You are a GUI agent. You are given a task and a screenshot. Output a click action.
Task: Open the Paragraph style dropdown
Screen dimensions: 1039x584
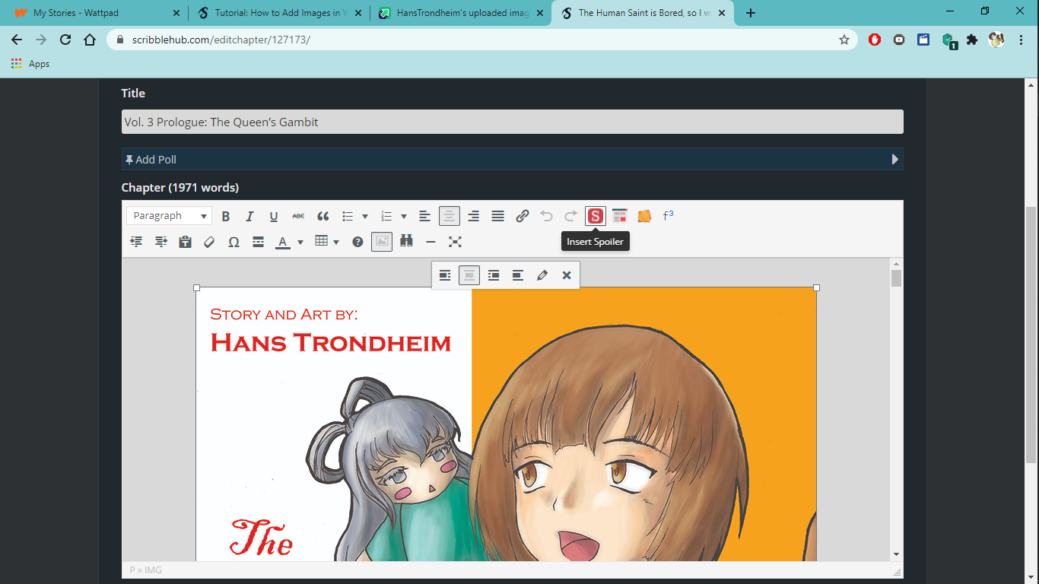pyautogui.click(x=168, y=216)
